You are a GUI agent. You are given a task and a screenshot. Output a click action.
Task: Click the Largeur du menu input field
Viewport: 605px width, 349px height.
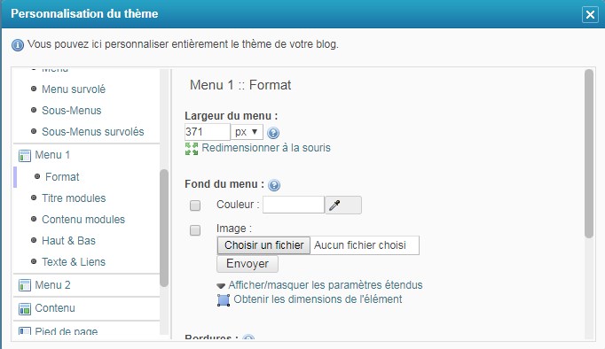(208, 132)
